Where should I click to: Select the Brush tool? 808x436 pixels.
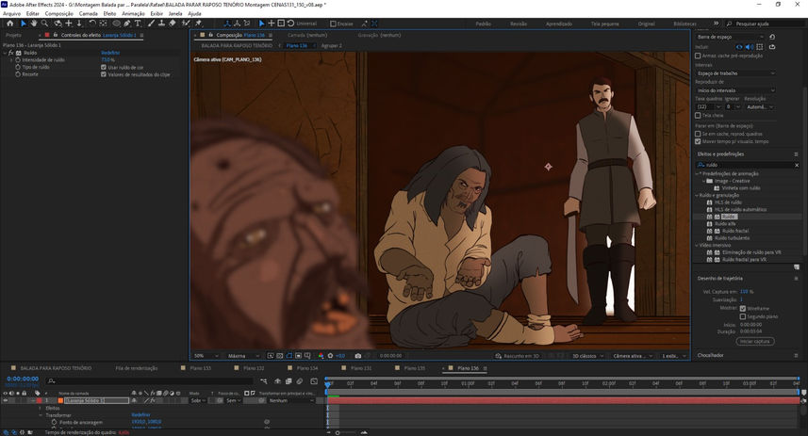click(151, 24)
